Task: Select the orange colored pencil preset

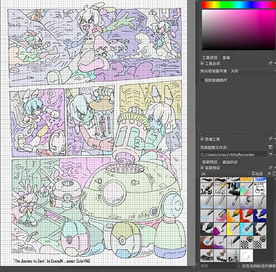Action: 233,215
